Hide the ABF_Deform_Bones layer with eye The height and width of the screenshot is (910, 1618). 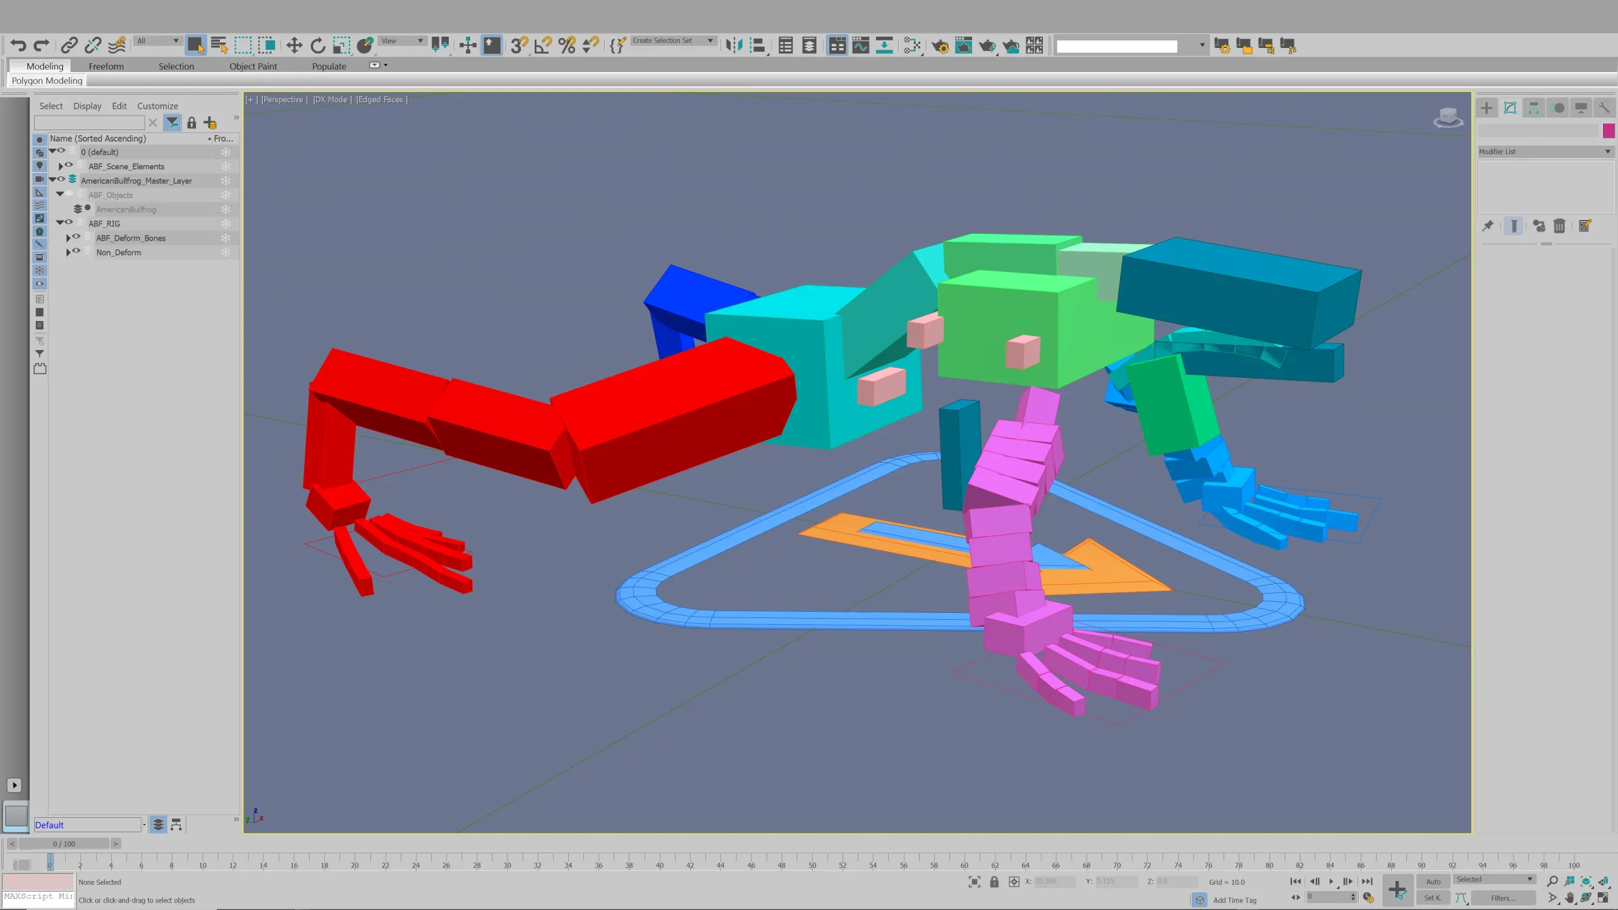click(76, 237)
